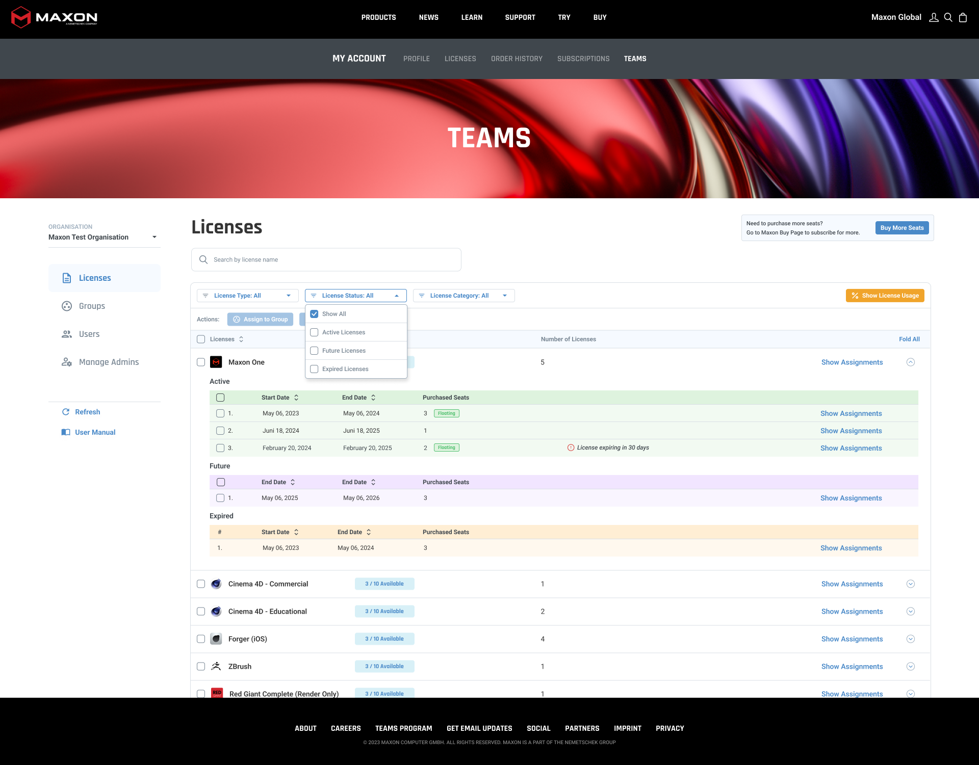Collapse the Maxon One license row
Viewport: 979px width, 765px height.
tap(911, 362)
